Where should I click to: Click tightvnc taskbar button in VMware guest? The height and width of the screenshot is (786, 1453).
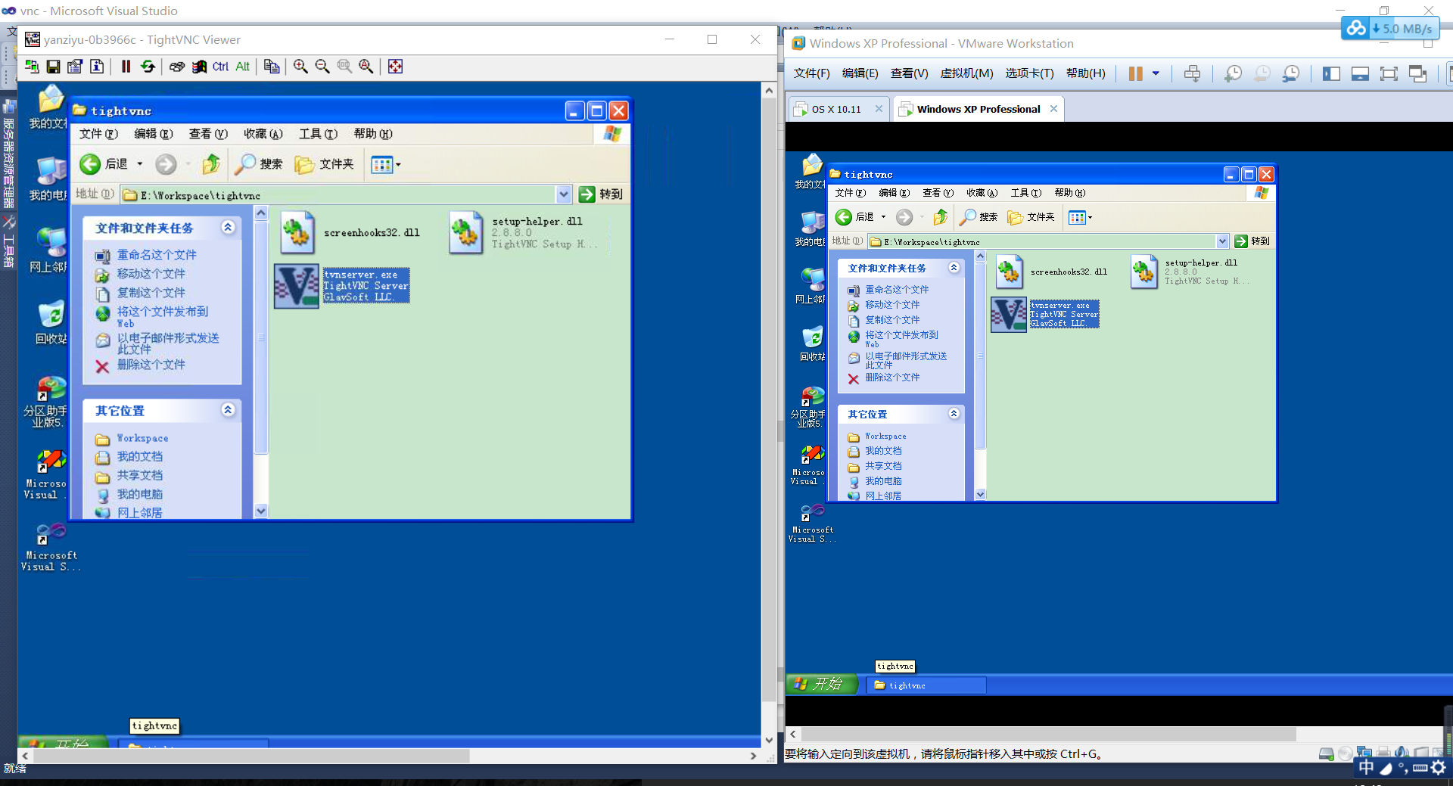926,685
